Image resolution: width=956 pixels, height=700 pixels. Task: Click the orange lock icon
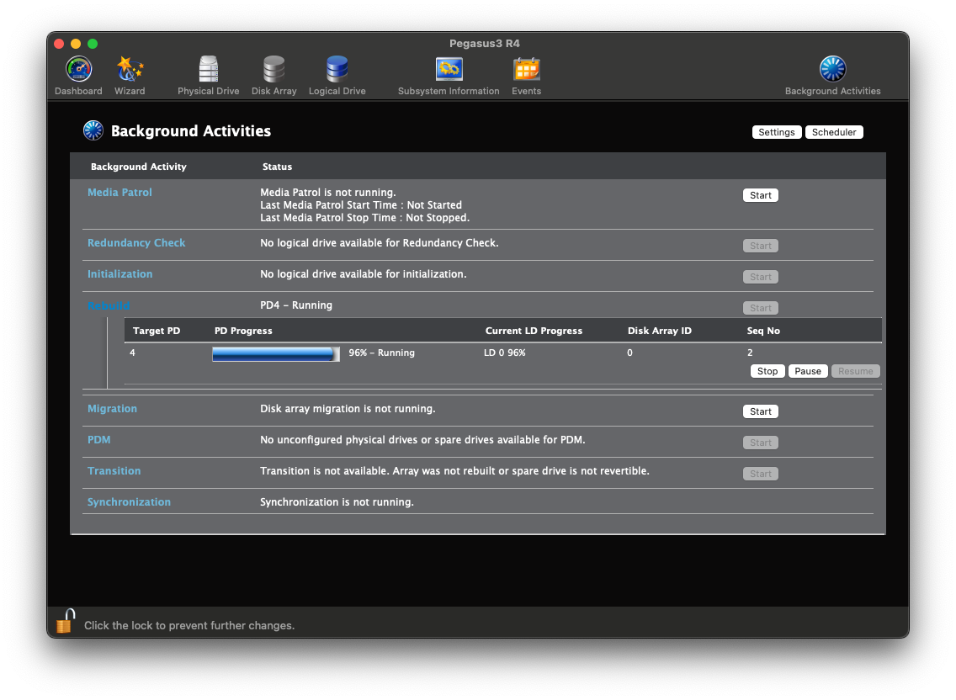pyautogui.click(x=66, y=622)
